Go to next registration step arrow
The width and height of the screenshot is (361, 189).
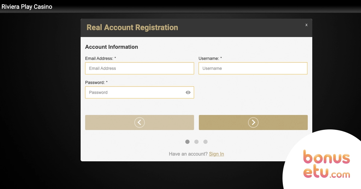pyautogui.click(x=253, y=122)
